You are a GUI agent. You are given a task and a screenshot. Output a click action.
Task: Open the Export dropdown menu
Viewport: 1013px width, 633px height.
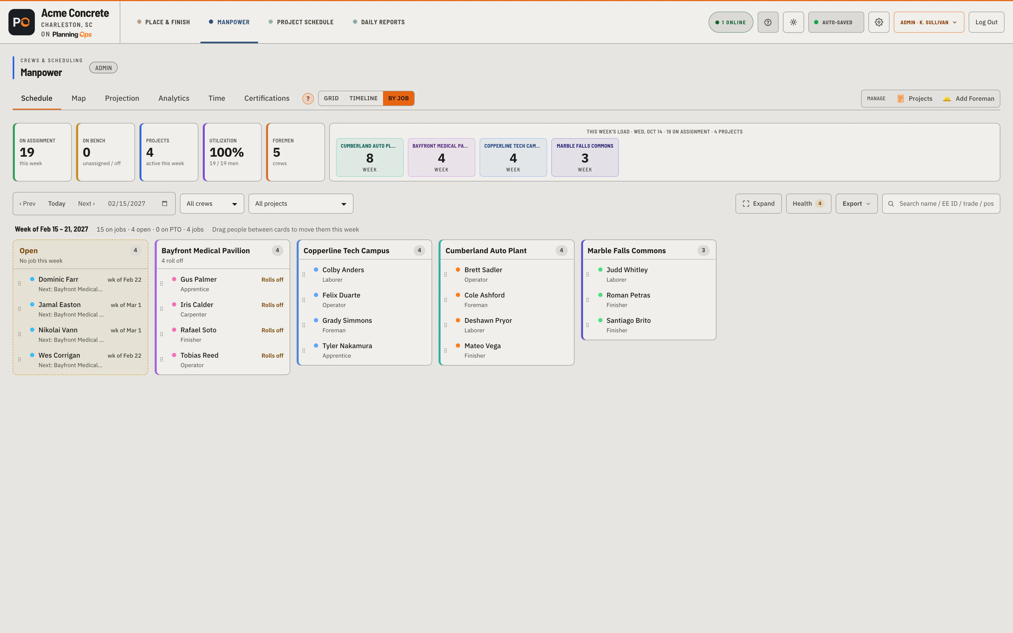point(857,203)
